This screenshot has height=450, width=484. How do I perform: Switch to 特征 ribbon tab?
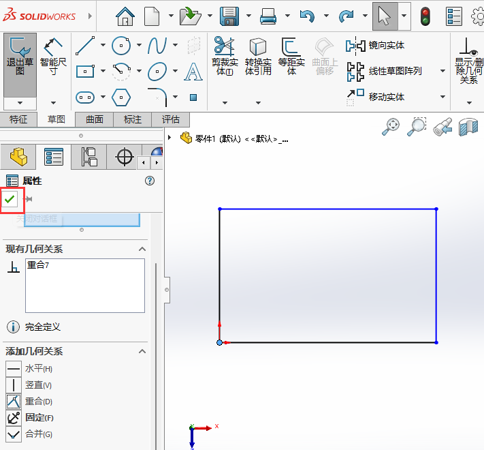(18, 119)
